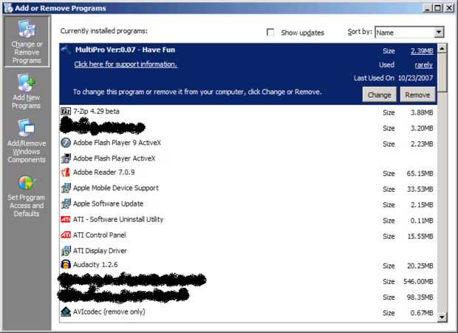Screen dimensions: 458x333
Task: Click the scrollbar down arrow
Action: (x=442, y=317)
